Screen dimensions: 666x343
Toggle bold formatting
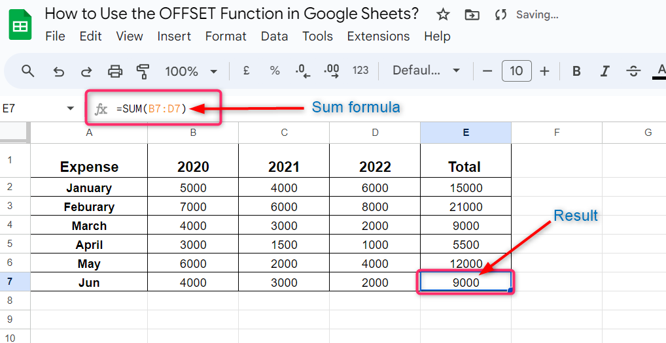(x=576, y=71)
